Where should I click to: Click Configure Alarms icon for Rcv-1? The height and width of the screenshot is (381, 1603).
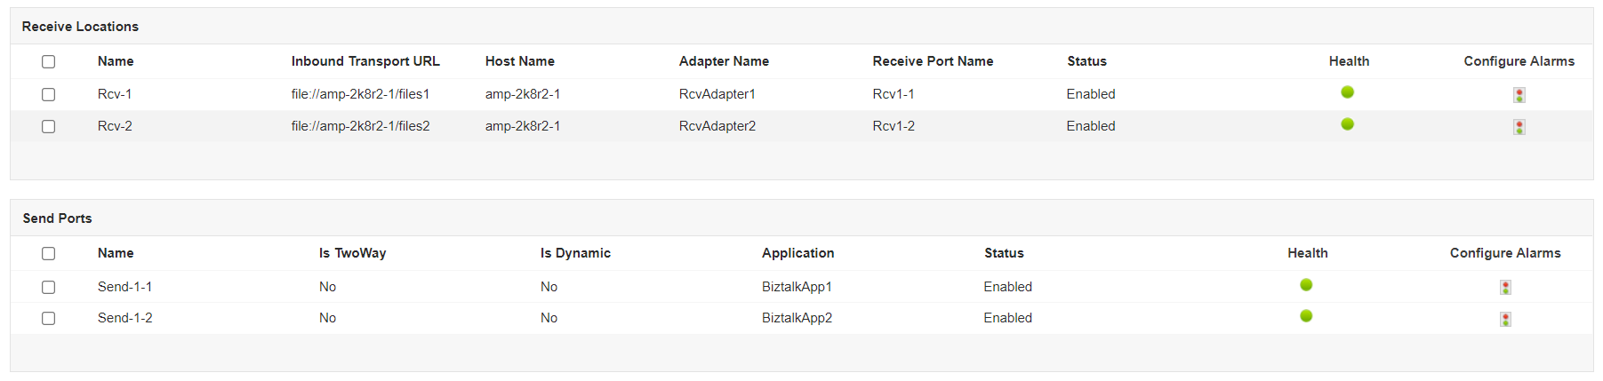point(1519,95)
